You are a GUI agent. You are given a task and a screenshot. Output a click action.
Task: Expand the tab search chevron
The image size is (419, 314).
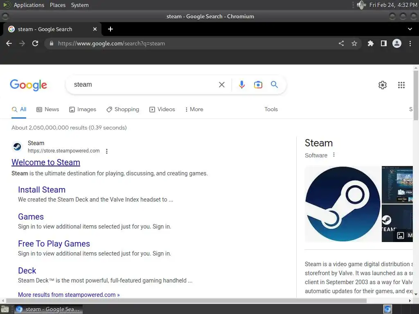pos(410,29)
